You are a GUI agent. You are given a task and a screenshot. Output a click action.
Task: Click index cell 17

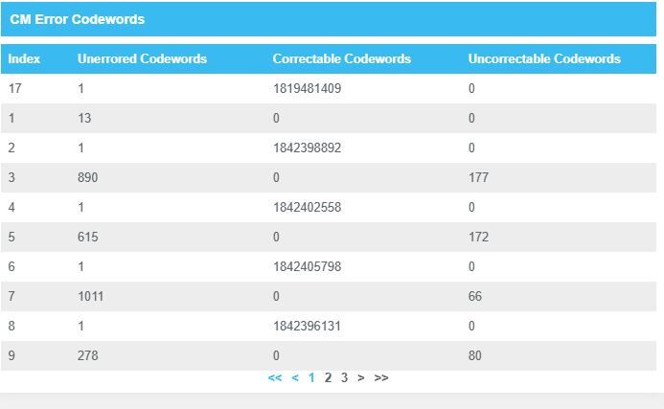click(14, 88)
